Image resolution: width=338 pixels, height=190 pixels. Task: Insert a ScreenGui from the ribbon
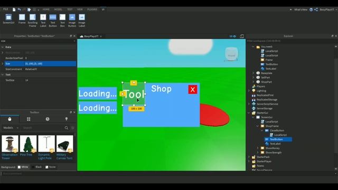coord(8,19)
